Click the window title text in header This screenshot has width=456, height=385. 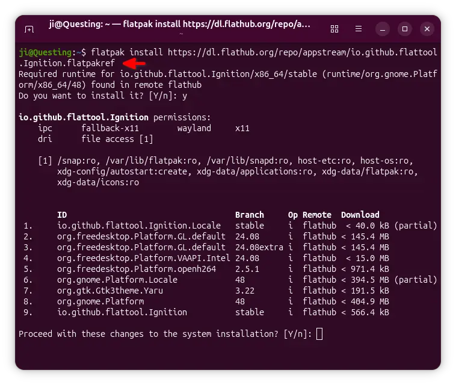tap(180, 25)
